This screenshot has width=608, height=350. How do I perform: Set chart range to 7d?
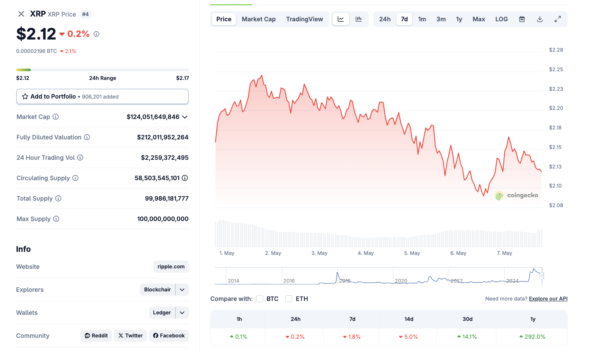click(404, 19)
